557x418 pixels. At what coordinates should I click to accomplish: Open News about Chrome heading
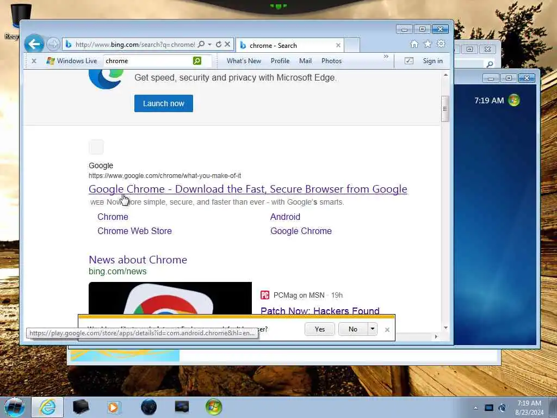[138, 260]
